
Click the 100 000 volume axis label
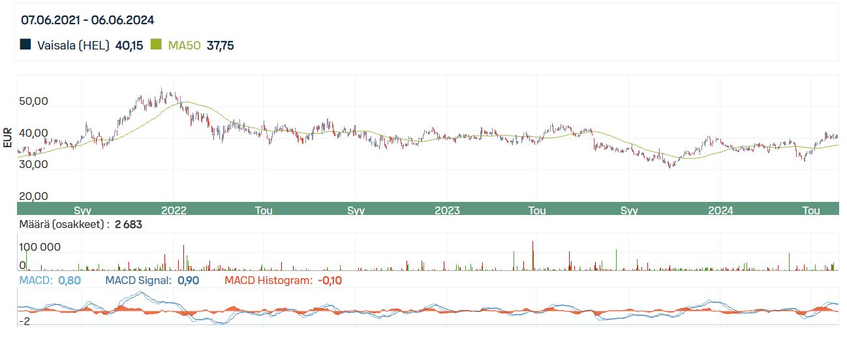(x=40, y=248)
